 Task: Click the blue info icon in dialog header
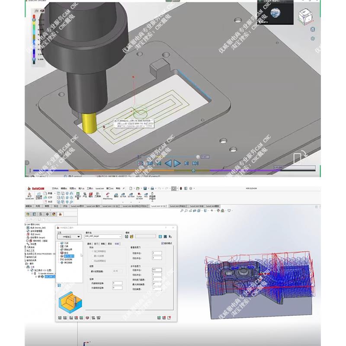[160, 237]
